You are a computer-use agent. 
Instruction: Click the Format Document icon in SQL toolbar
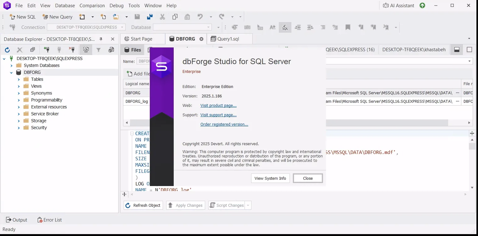[x=235, y=27]
